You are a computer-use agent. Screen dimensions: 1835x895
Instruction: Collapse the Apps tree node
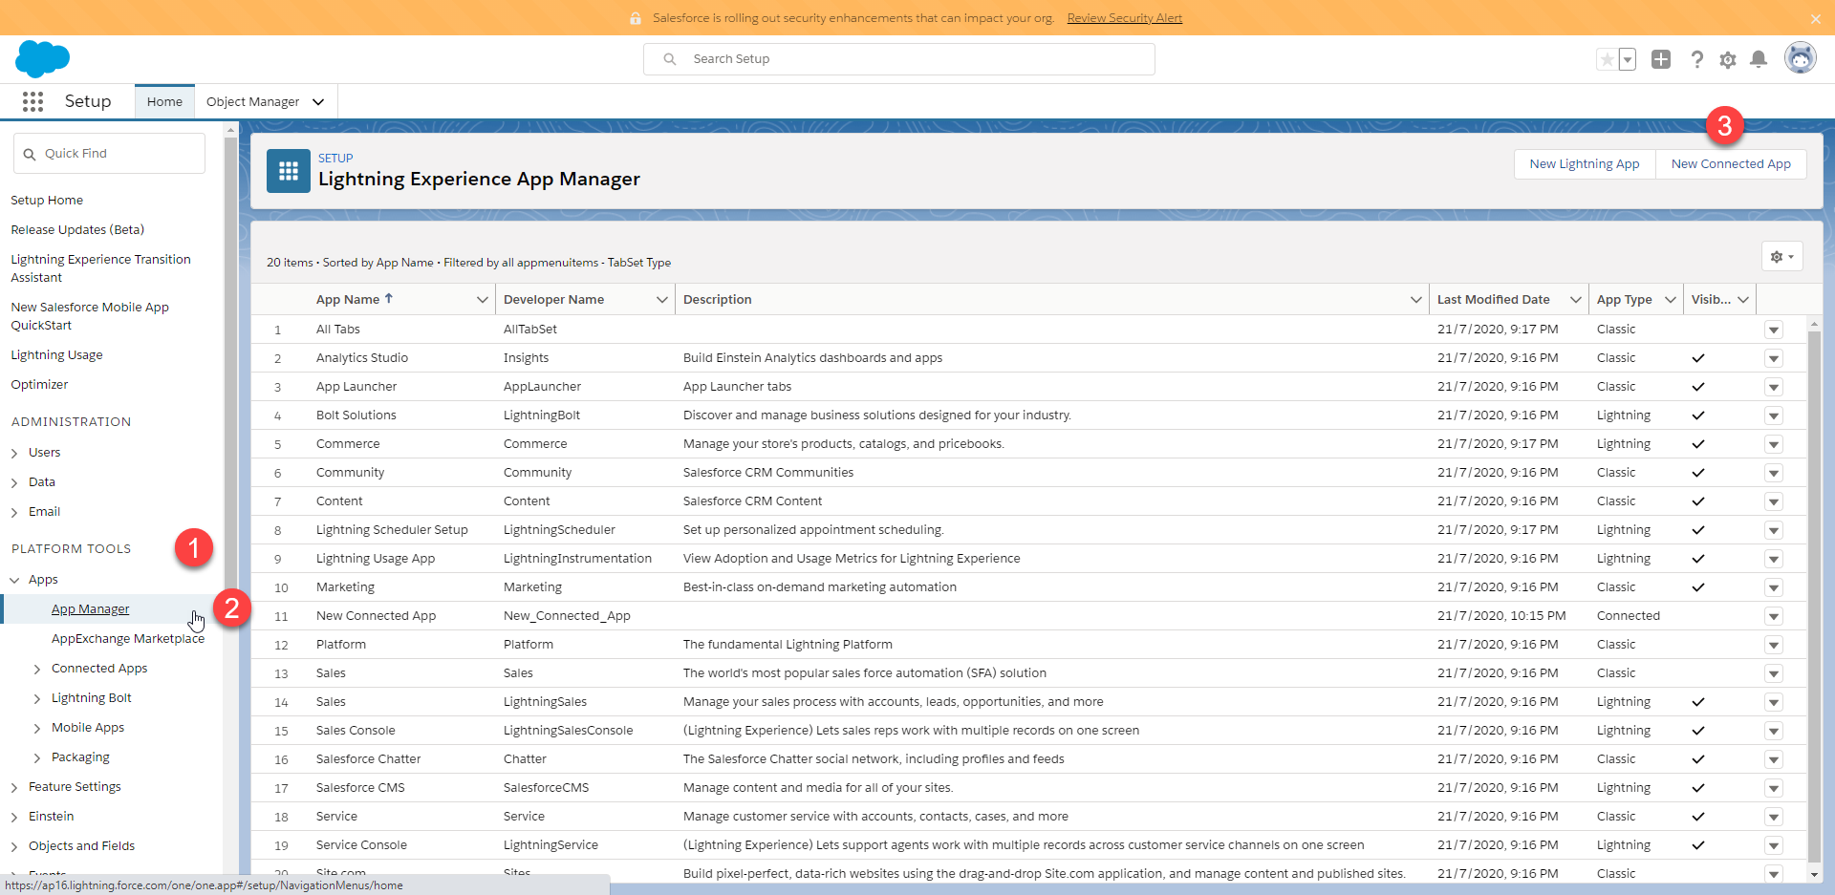coord(14,580)
